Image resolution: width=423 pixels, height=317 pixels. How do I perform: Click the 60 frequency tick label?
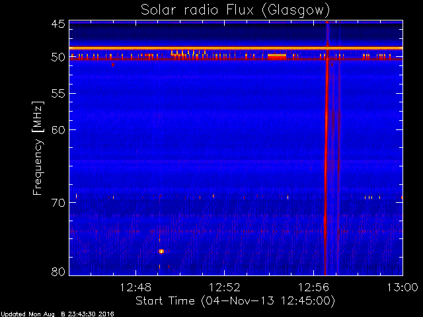pyautogui.click(x=58, y=129)
